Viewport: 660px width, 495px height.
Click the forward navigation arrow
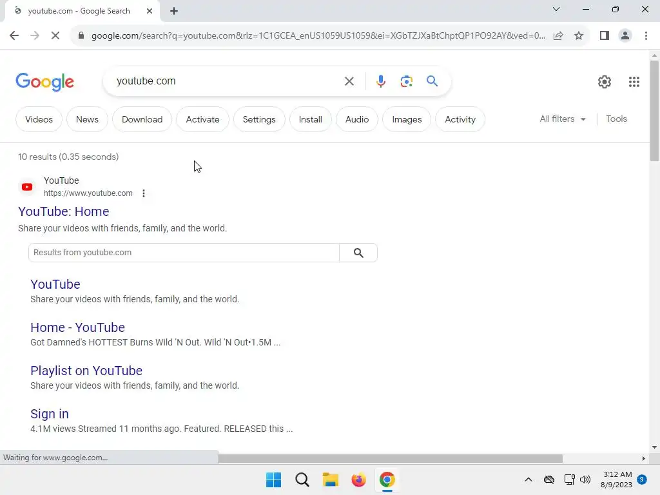(x=35, y=36)
